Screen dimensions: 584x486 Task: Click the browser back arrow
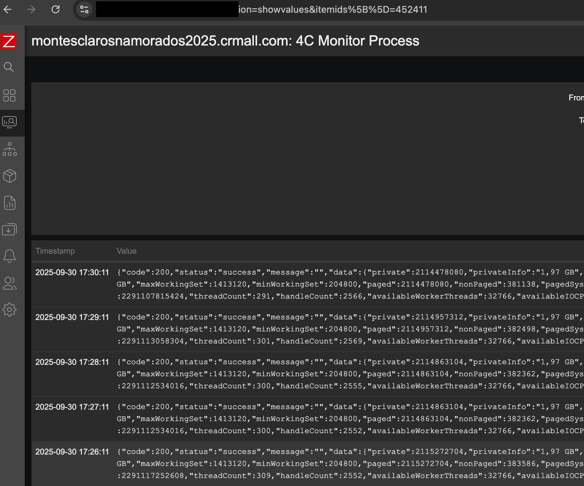click(x=7, y=9)
